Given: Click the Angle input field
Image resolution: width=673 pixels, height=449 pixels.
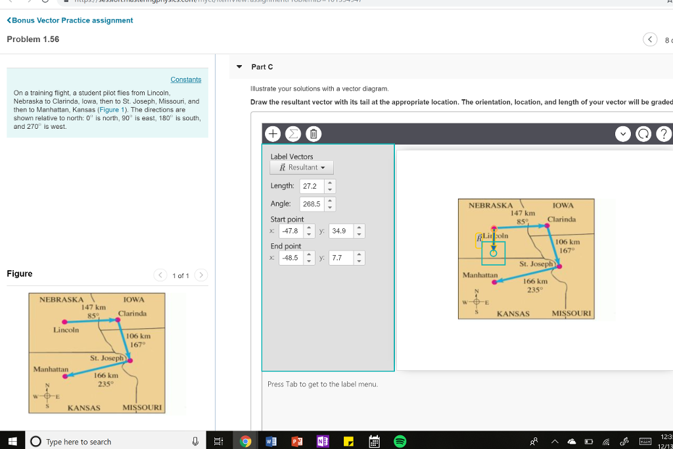Looking at the screenshot, I should [x=312, y=204].
